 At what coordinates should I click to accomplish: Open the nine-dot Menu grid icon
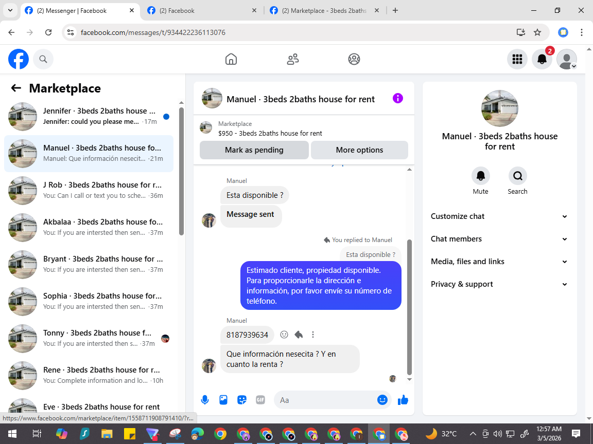[517, 59]
